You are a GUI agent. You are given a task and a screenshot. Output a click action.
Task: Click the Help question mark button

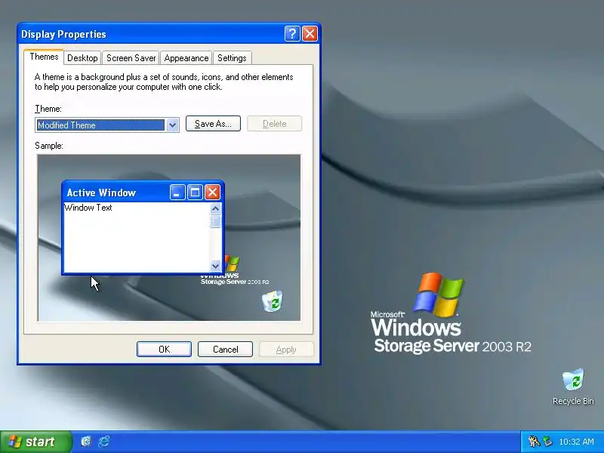tap(292, 34)
